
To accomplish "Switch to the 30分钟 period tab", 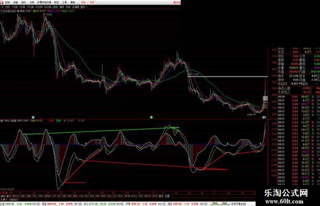I will coord(39,7).
